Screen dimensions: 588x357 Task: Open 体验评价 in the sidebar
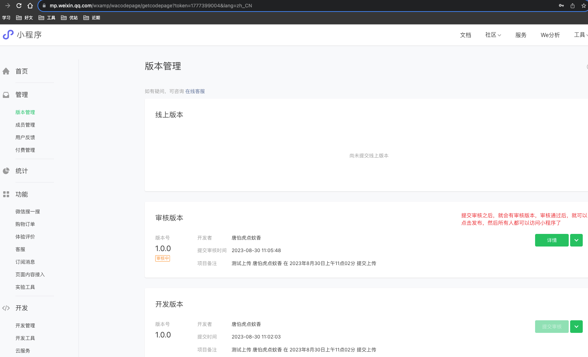coord(25,237)
